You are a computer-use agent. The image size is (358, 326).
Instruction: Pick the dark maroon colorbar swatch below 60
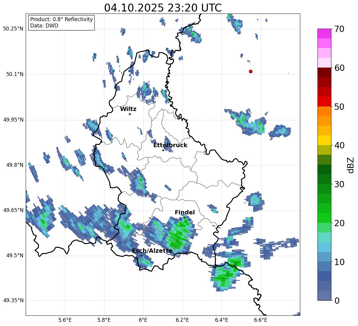coord(324,72)
